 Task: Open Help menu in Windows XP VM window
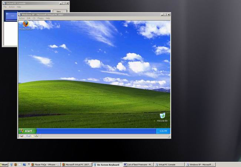(x=48, y=18)
